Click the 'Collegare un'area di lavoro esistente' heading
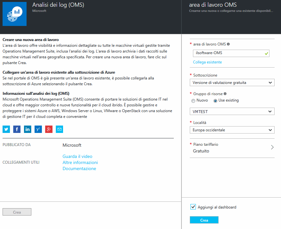Screen dimensions: 281x229 59,72
